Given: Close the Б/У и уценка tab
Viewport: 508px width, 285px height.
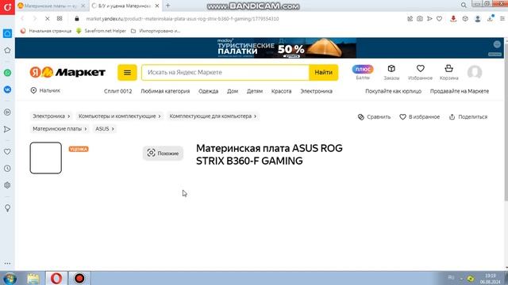Looking at the screenshot, I should pos(157,6).
